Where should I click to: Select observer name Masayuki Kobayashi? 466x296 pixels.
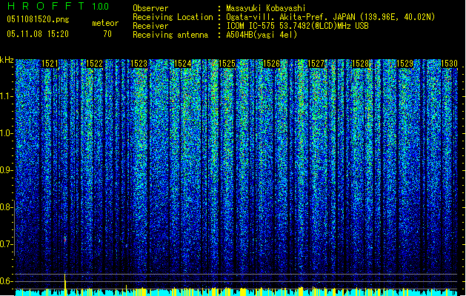coord(266,8)
